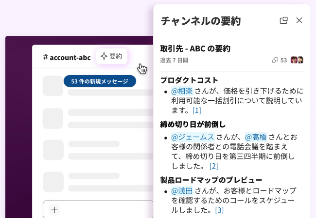Click the @相楽 mention
The height and width of the screenshot is (218, 316).
[182, 91]
